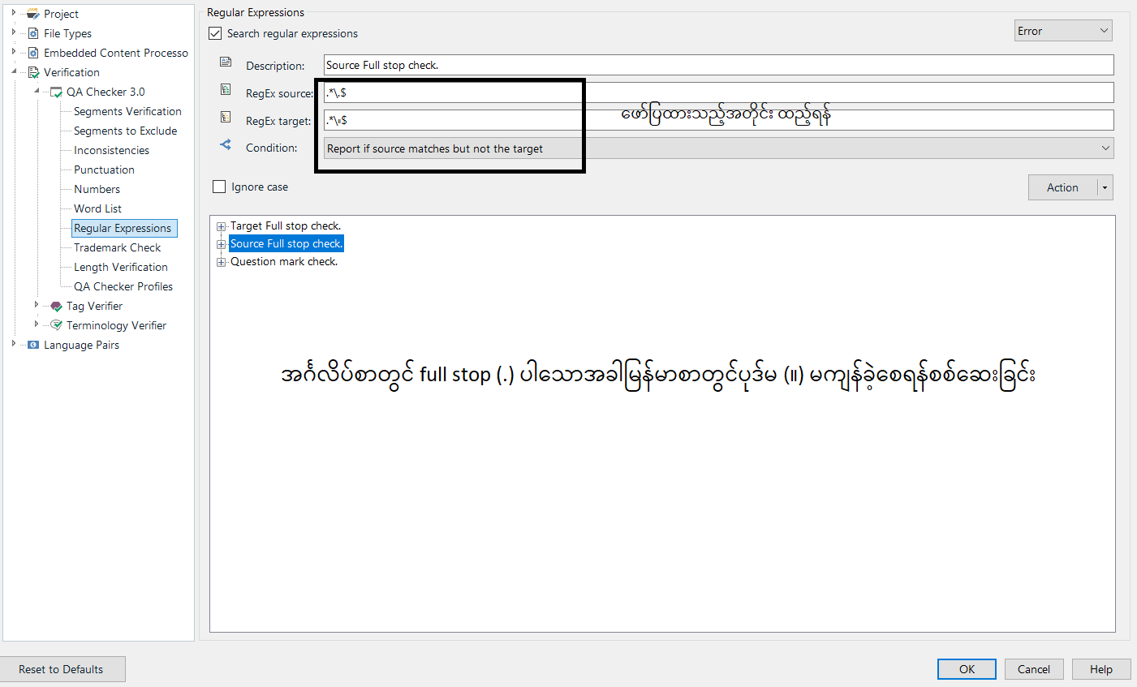1137x687 pixels.
Task: Click the icon beside the Description label
Action: point(226,62)
